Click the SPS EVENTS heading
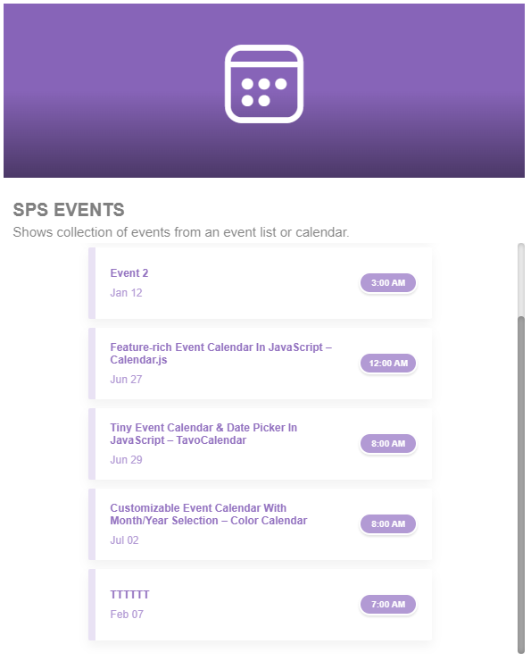 point(69,210)
